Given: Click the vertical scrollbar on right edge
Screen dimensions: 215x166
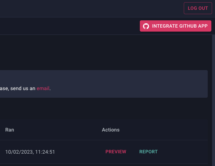Looking at the screenshot, I should (214, 100).
